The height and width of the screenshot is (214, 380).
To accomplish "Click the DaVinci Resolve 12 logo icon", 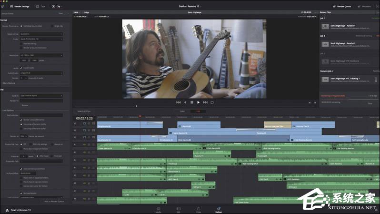I will (7, 209).
